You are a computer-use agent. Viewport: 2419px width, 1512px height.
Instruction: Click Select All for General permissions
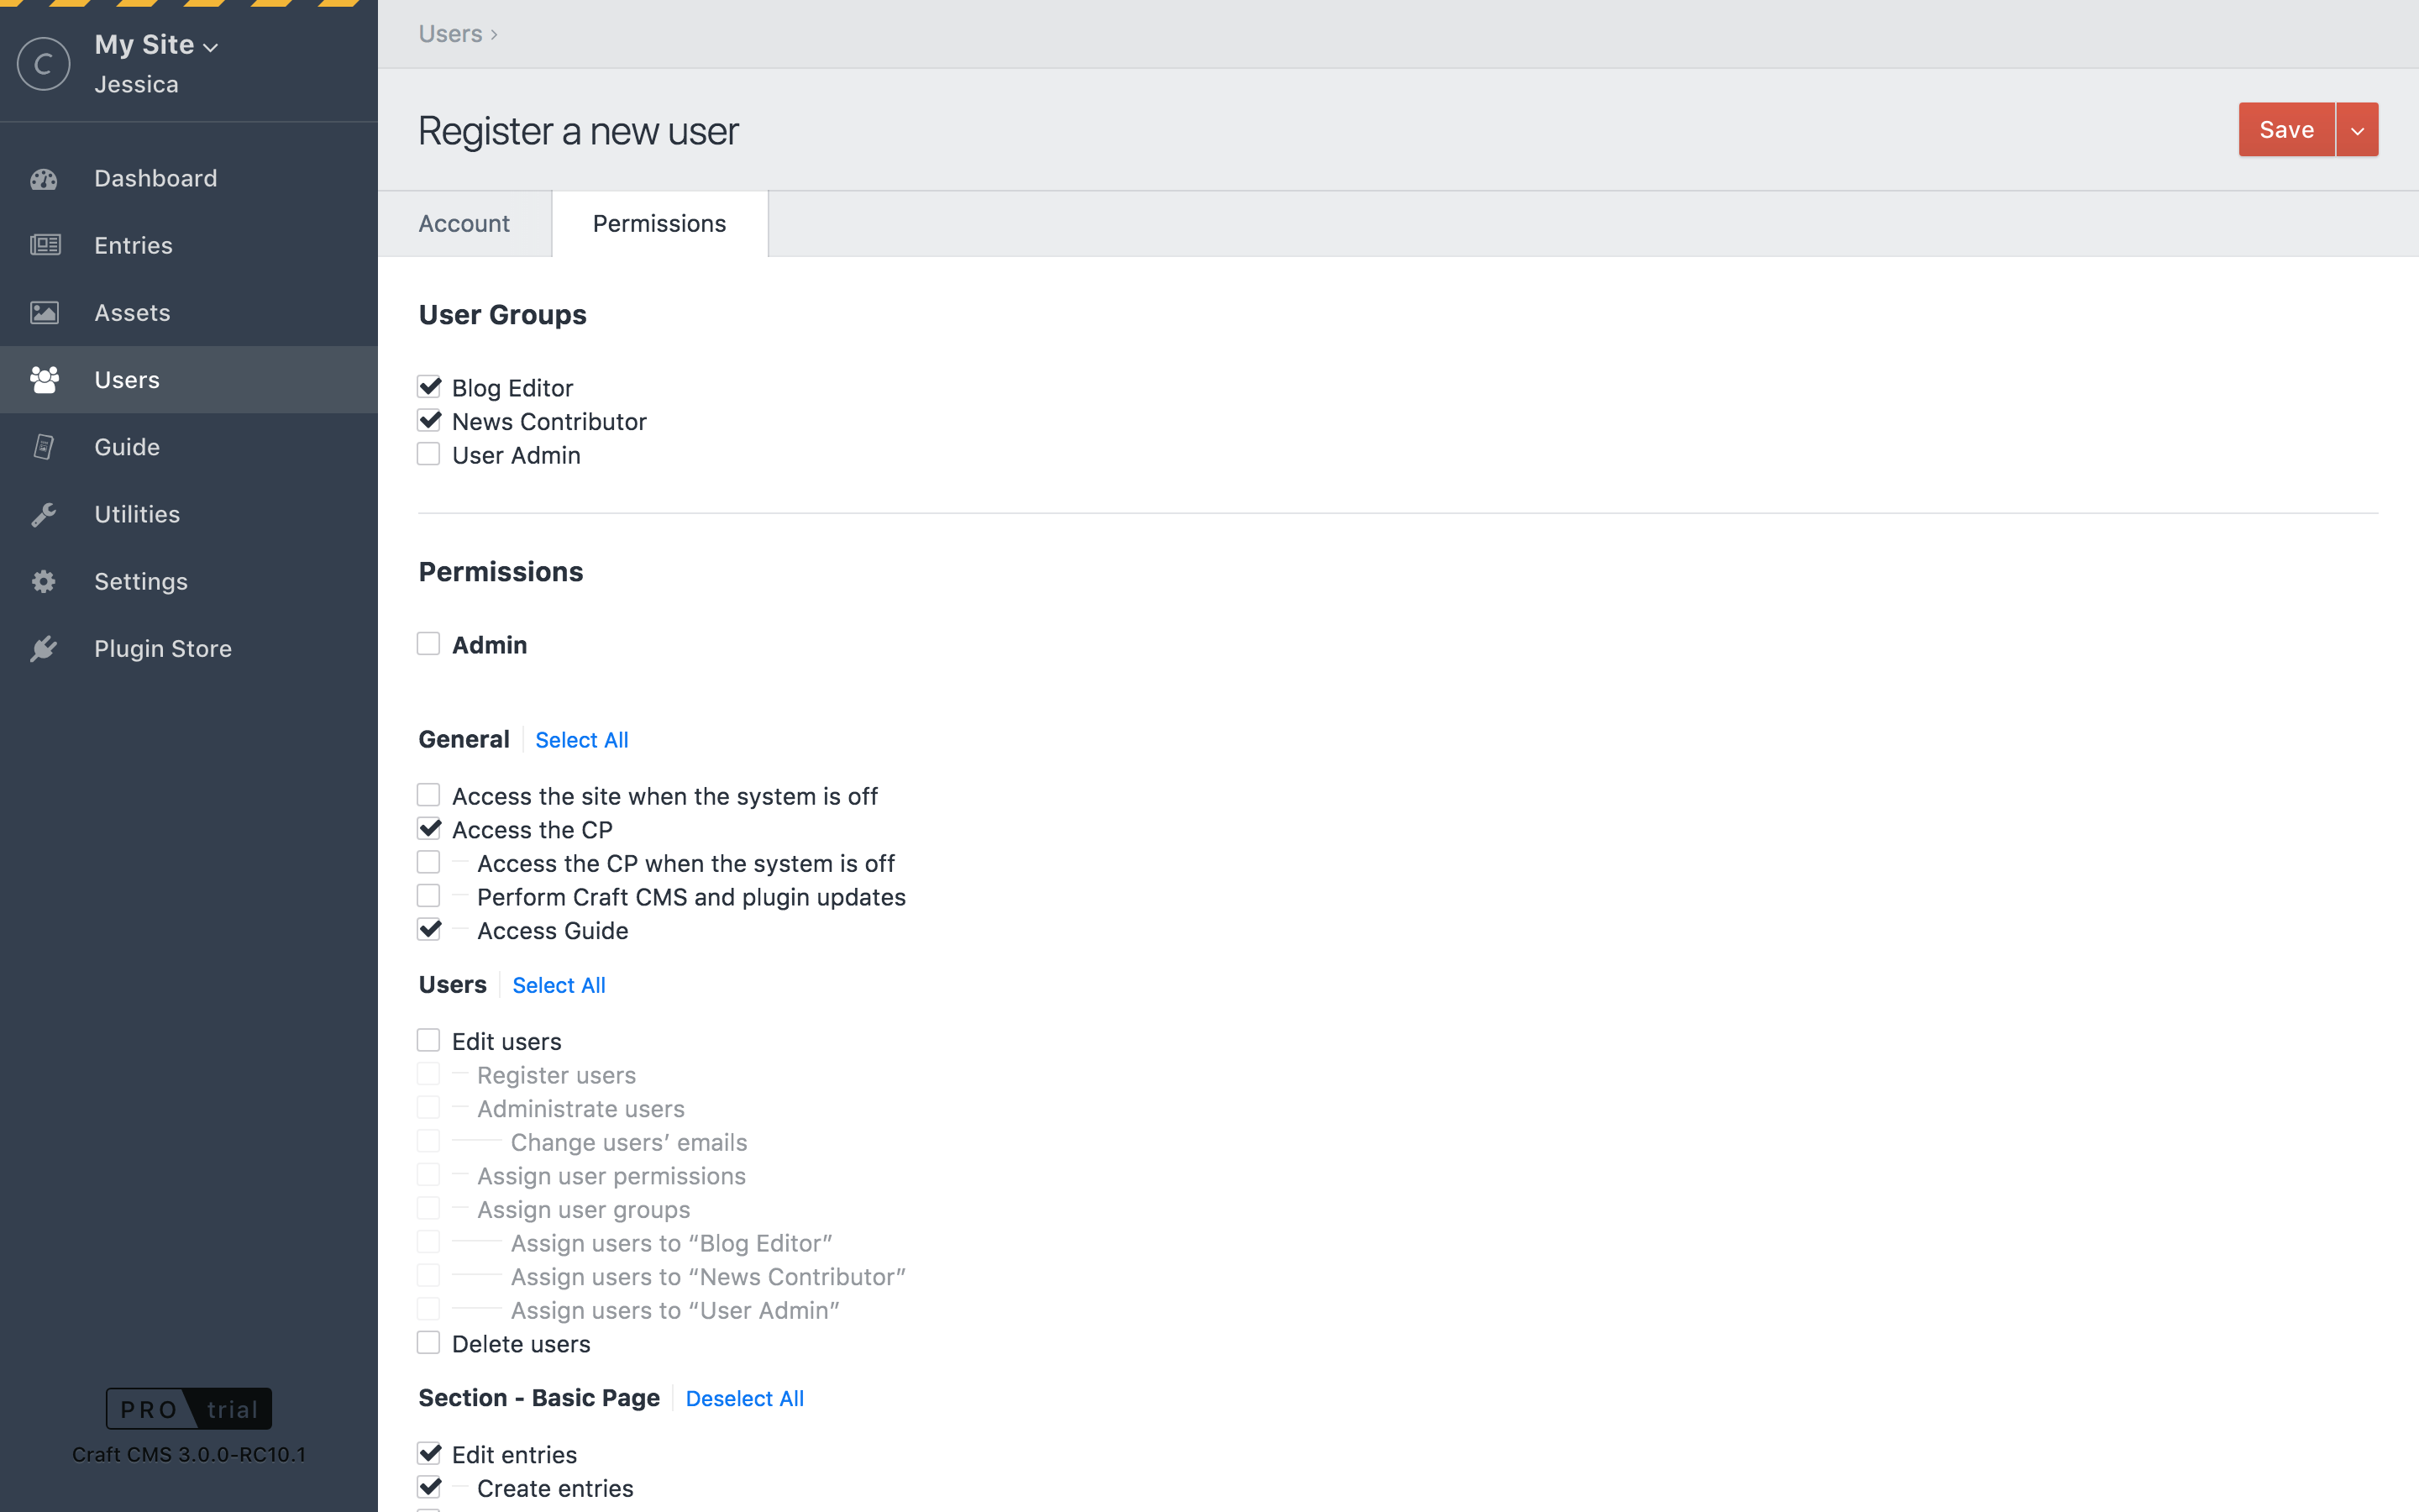point(582,740)
